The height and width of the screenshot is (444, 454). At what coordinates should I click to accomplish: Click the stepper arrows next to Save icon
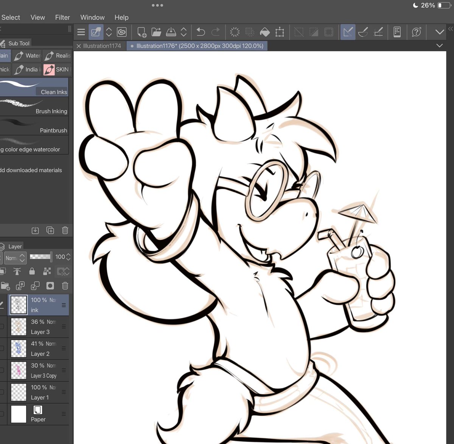point(184,32)
